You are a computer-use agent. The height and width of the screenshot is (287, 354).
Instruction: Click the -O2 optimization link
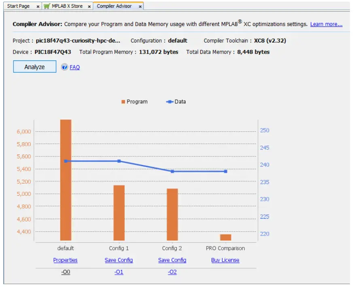172,272
